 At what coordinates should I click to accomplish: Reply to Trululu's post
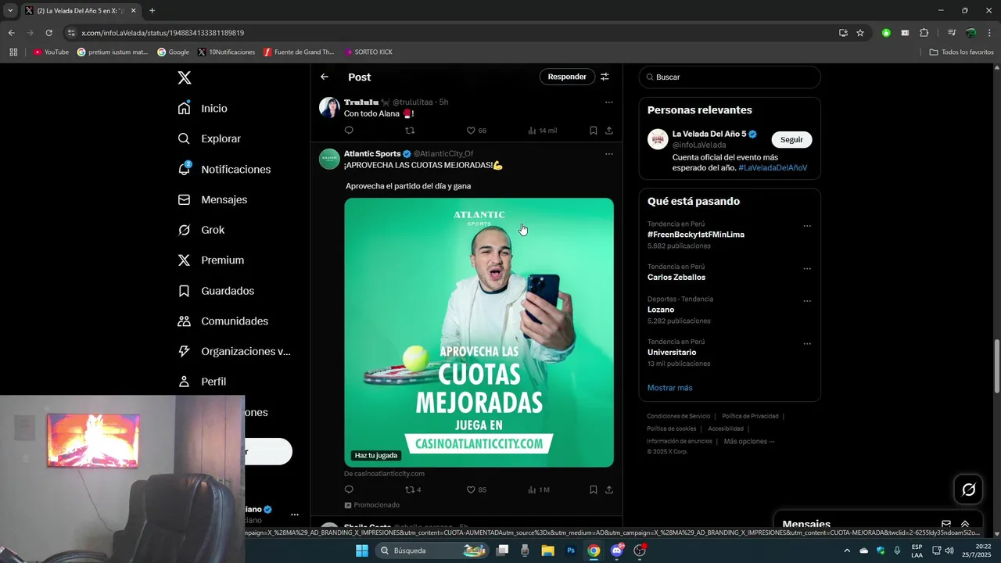point(349,131)
